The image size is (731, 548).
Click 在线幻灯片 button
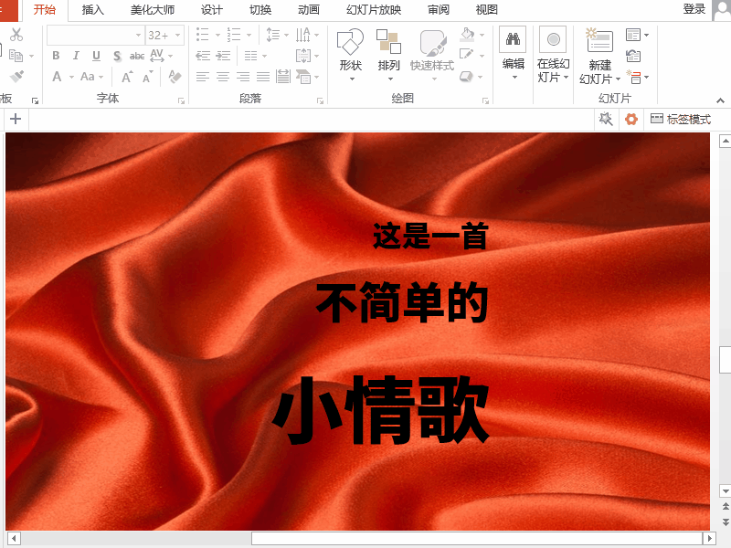click(x=554, y=55)
